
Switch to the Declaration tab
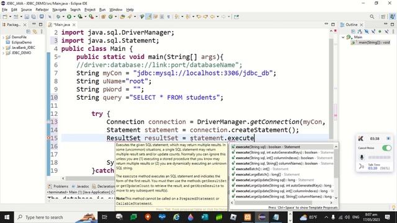click(x=104, y=186)
